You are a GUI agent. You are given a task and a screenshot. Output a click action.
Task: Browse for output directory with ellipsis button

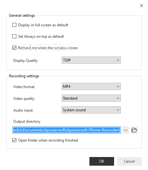click(125, 130)
